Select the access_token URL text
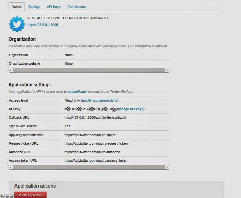 coord(96,161)
